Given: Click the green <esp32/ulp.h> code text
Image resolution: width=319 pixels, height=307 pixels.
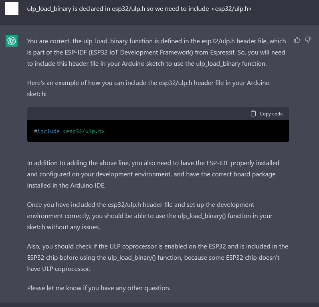Looking at the screenshot, I should 84,131.
